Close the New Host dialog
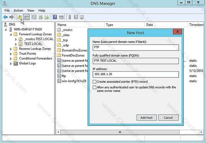The height and width of the screenshot is (143, 206). click(x=177, y=32)
